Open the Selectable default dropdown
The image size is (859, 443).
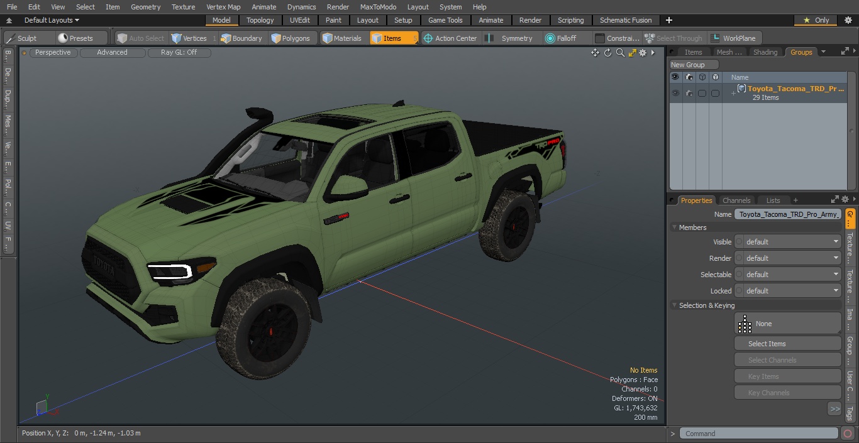click(788, 275)
